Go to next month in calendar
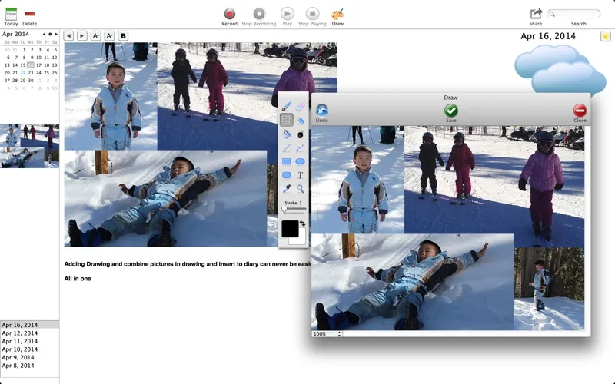 click(x=56, y=34)
